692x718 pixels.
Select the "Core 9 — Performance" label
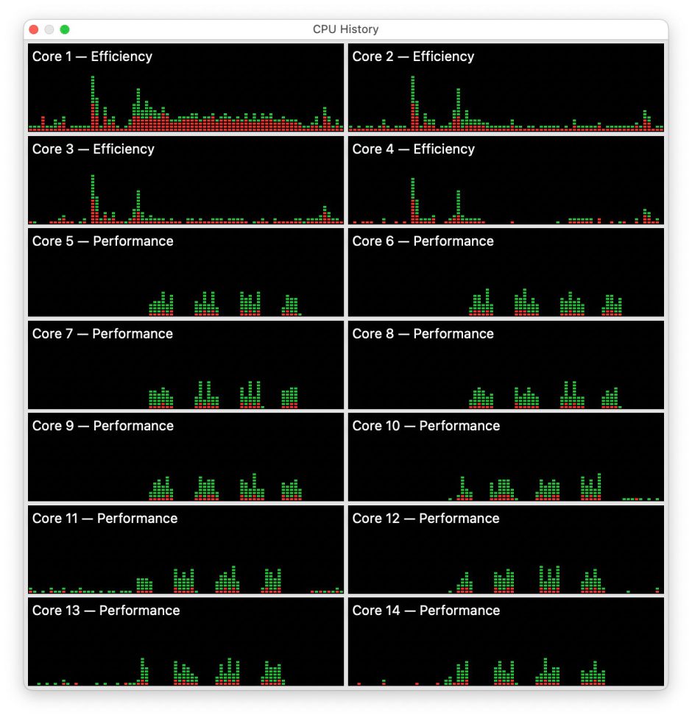102,425
